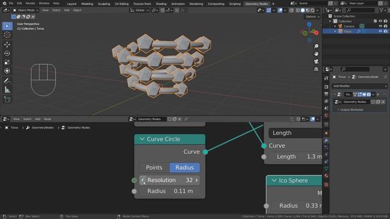Image resolution: width=390 pixels, height=219 pixels.
Task: Open the Output properties tab
Action: [x=327, y=94]
